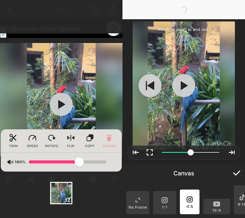Screen dimensions: 245x218
Task: Tap the Rotate tool
Action: coord(52,140)
